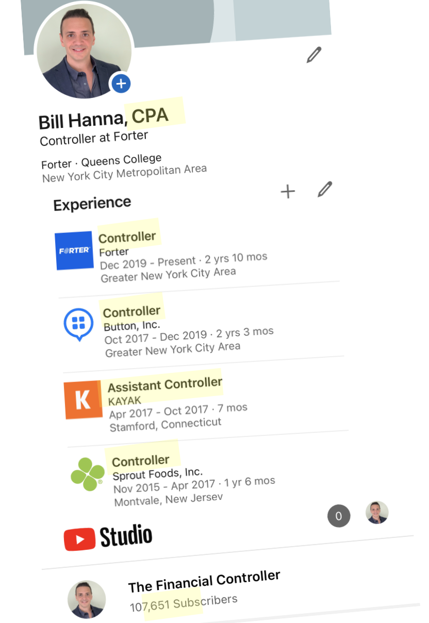
Task: Edit Experience section pencil icon
Action: (x=324, y=189)
